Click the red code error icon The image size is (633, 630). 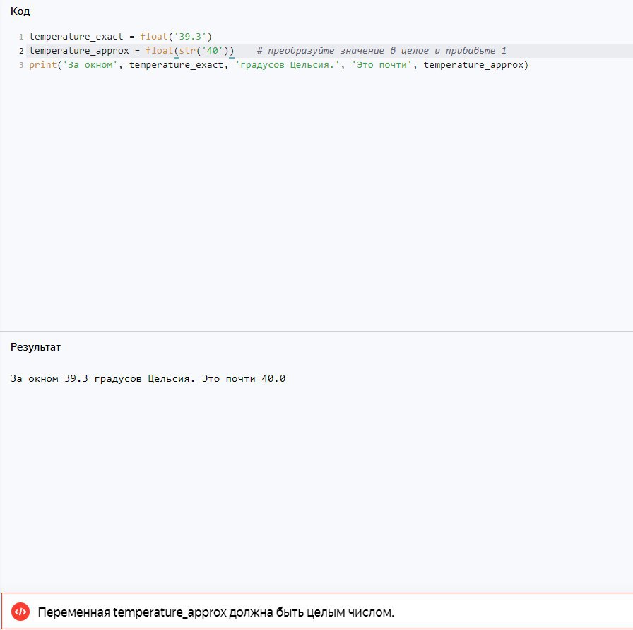pos(20,612)
